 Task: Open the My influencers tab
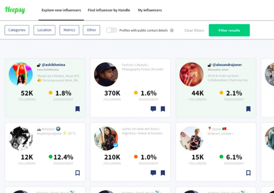tap(150, 10)
